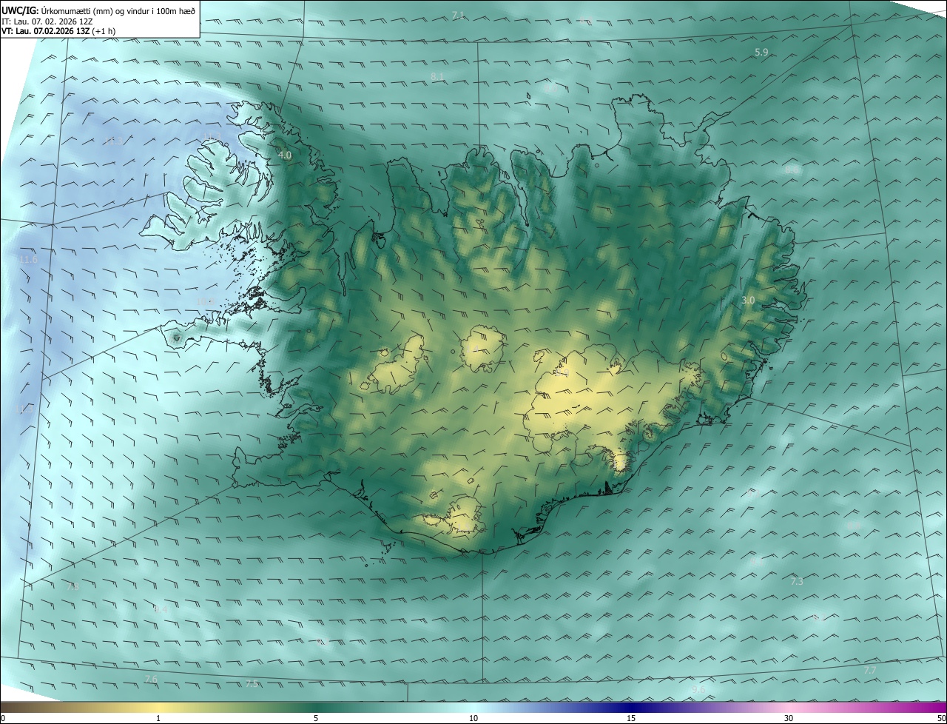The width and height of the screenshot is (947, 724).
Task: Click the 11.6 value label
Action: [x=28, y=260]
